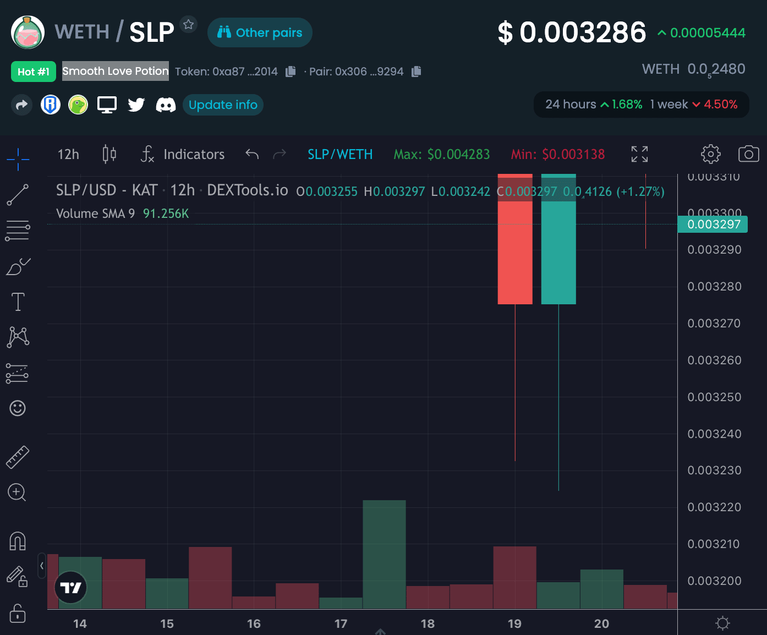Toggle fullscreen chart mode
The height and width of the screenshot is (635, 767).
tap(639, 154)
